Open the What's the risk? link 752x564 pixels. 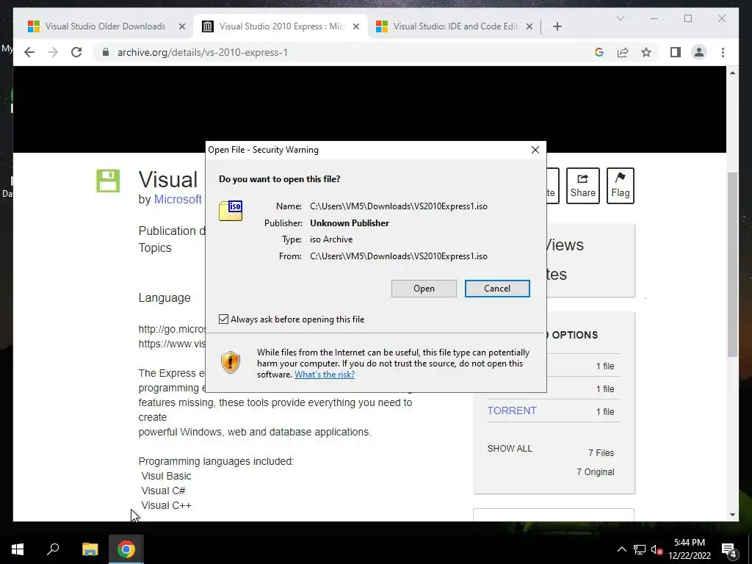[324, 375]
